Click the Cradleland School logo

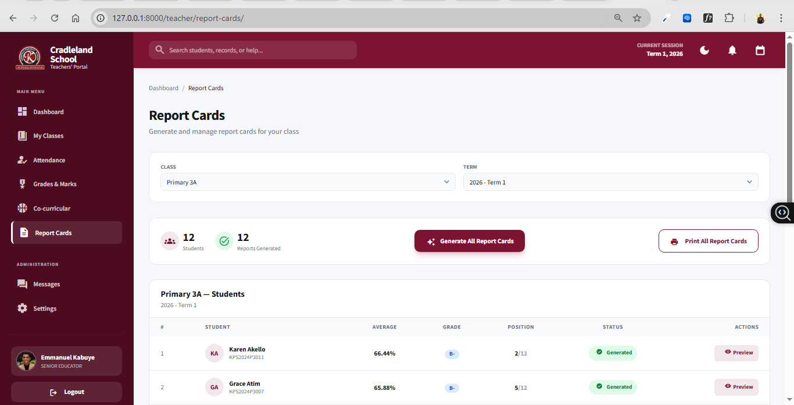pyautogui.click(x=29, y=58)
